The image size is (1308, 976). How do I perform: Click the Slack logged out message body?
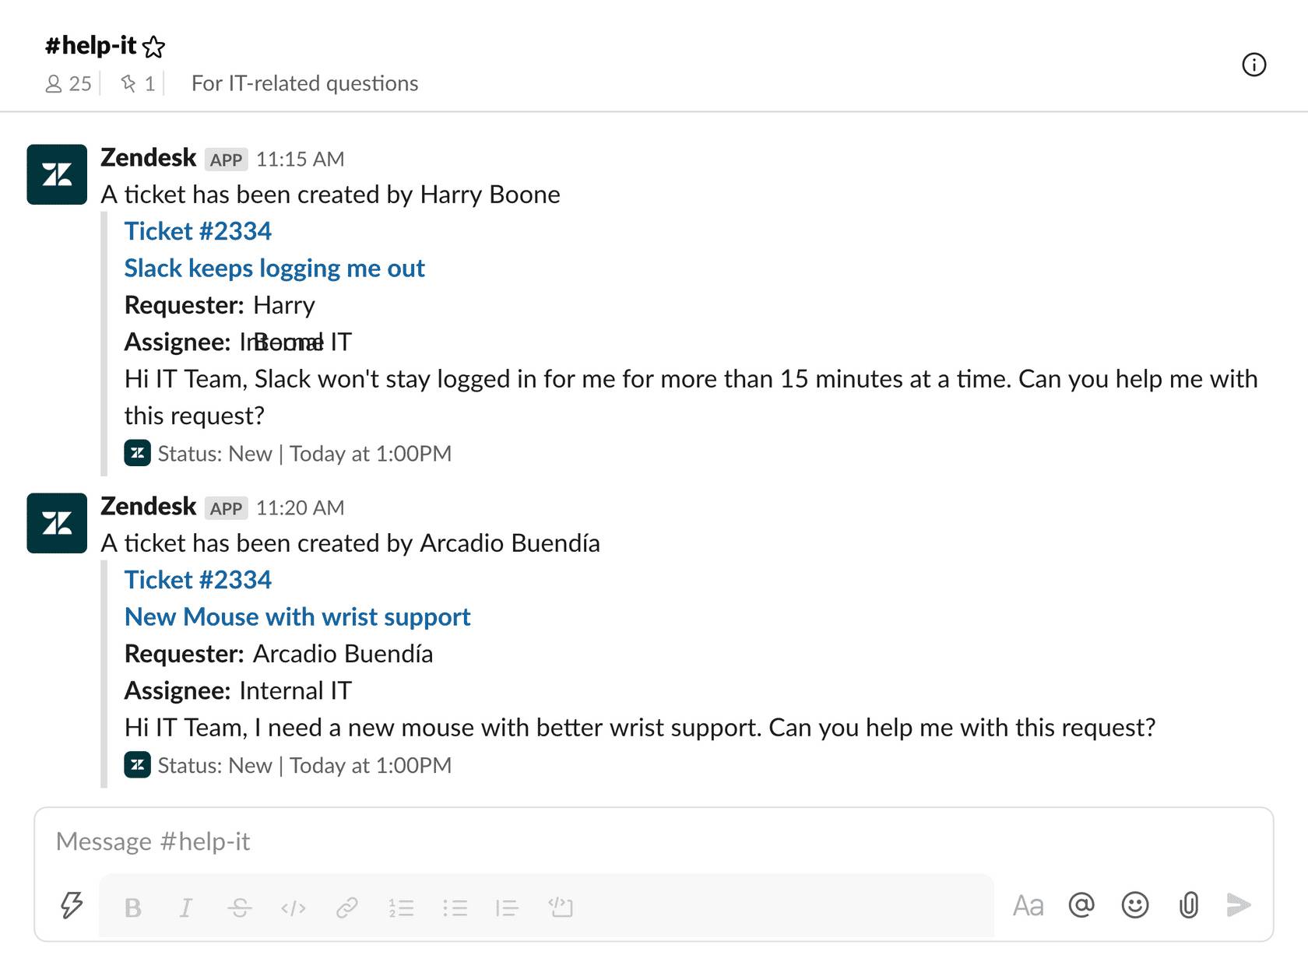[x=691, y=398]
